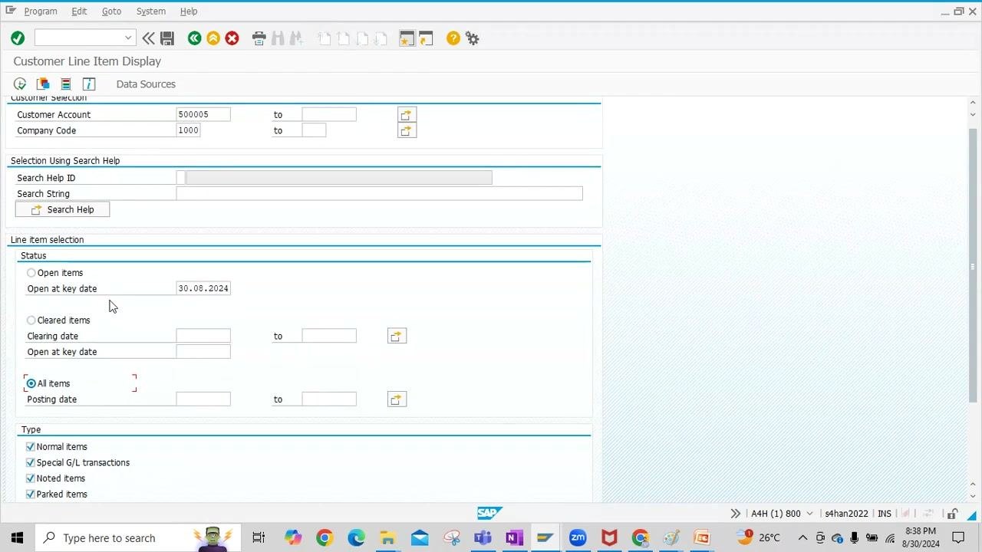
Task: Click the yellow Exit icon
Action: pos(213,38)
